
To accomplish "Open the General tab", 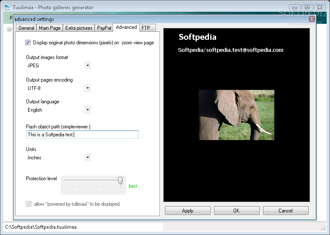I will [26, 28].
